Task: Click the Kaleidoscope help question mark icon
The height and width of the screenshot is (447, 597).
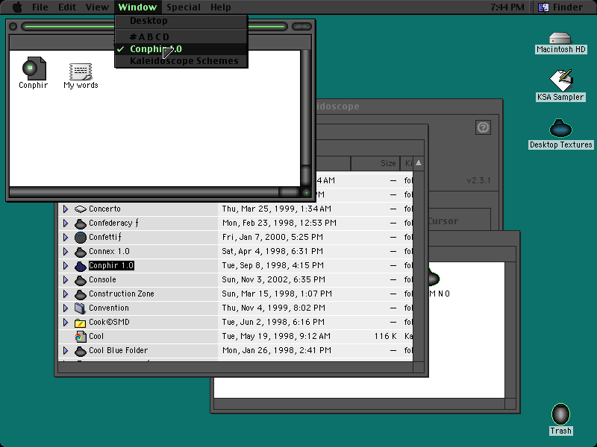Action: pyautogui.click(x=483, y=127)
